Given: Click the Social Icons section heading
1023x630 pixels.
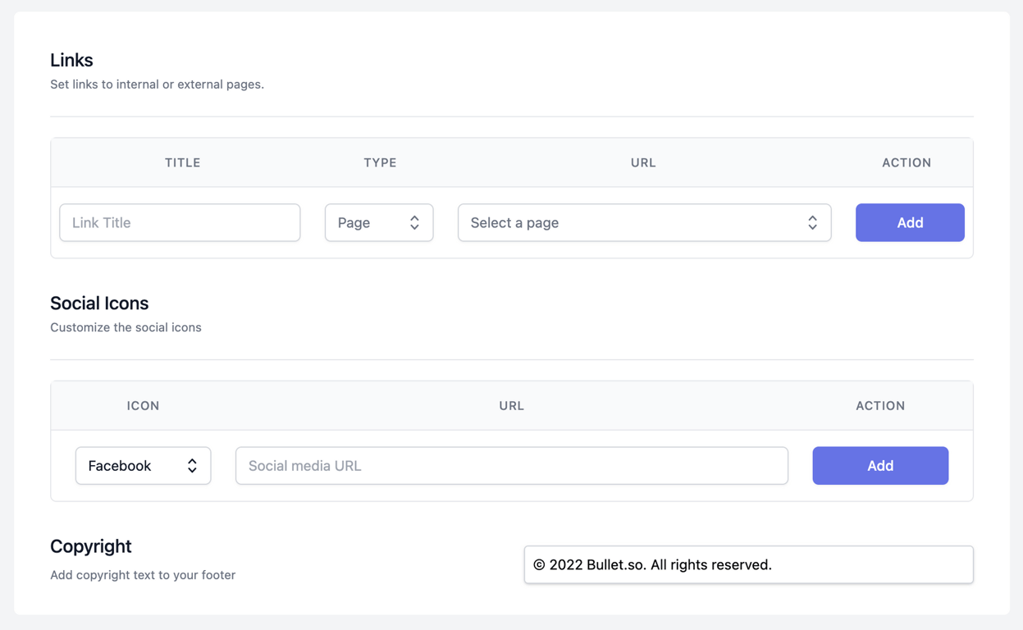Looking at the screenshot, I should 99,303.
